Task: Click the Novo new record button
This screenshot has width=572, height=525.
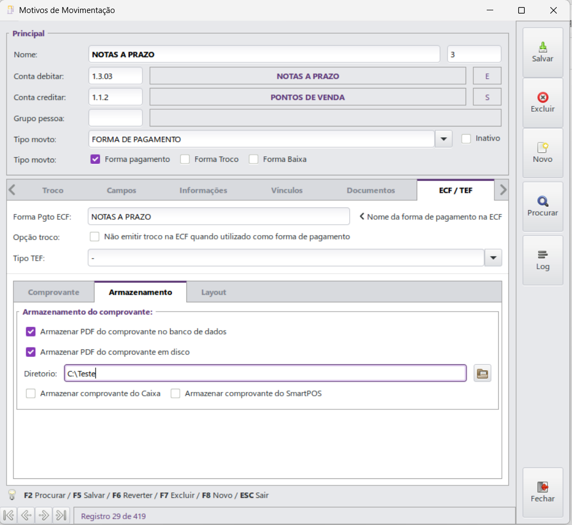Action: (543, 153)
